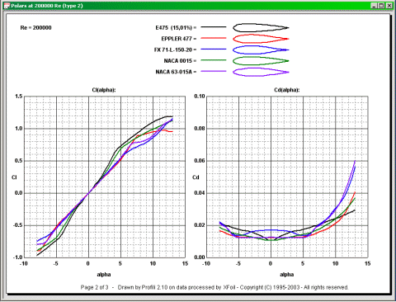Click the 0.06 tick on the Cd axis
The height and width of the screenshot is (302, 396).
click(200, 161)
